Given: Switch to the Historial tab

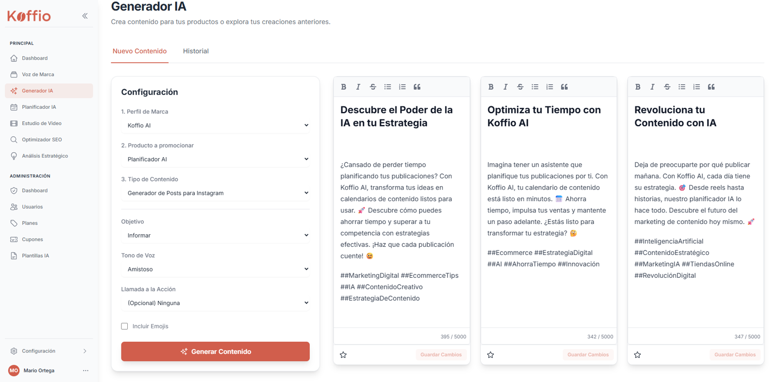Looking at the screenshot, I should (x=196, y=51).
